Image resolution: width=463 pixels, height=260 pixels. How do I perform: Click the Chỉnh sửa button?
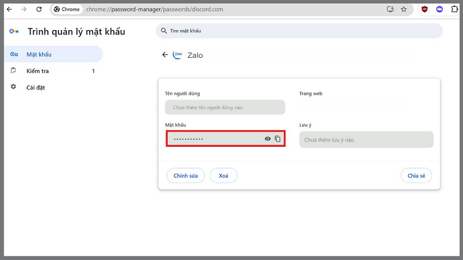(x=185, y=176)
